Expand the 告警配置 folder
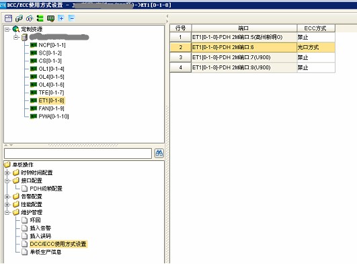Image resolution: width=357 pixels, height=264 pixels. tap(7, 197)
